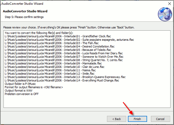Go to previous step with Back button
The height and width of the screenshot is (125, 174).
click(x=116, y=119)
